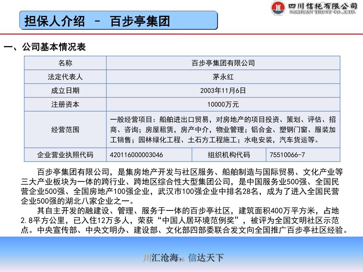
Task: Click the 成立日期 label cell
Action: pyautogui.click(x=65, y=90)
